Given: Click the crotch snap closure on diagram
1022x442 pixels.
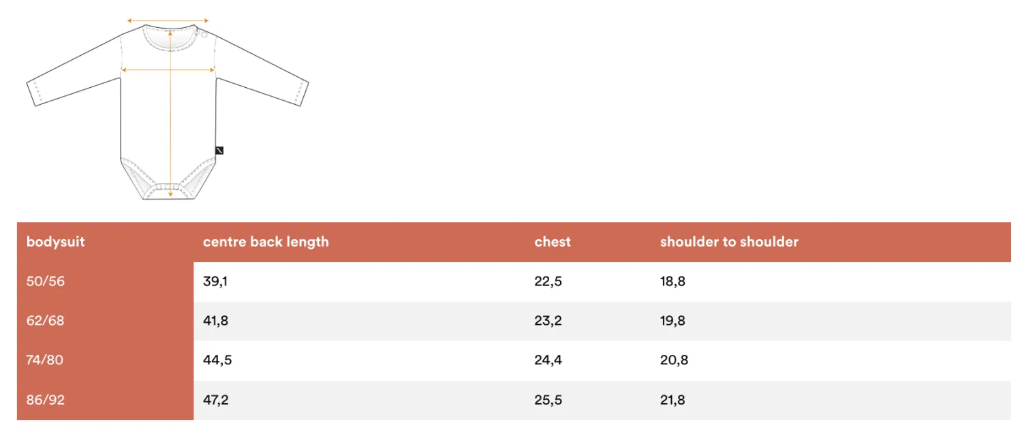Looking at the screenshot, I should tap(168, 188).
